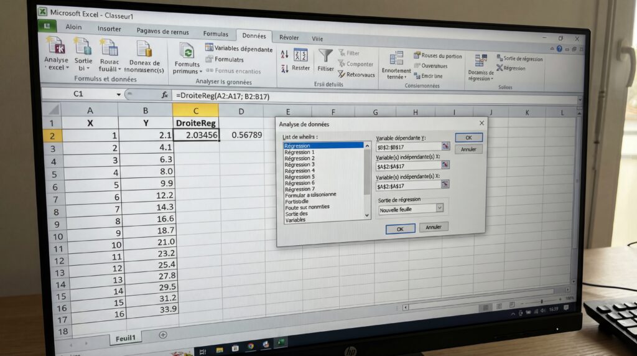Open the Formulas tab

(x=215, y=34)
